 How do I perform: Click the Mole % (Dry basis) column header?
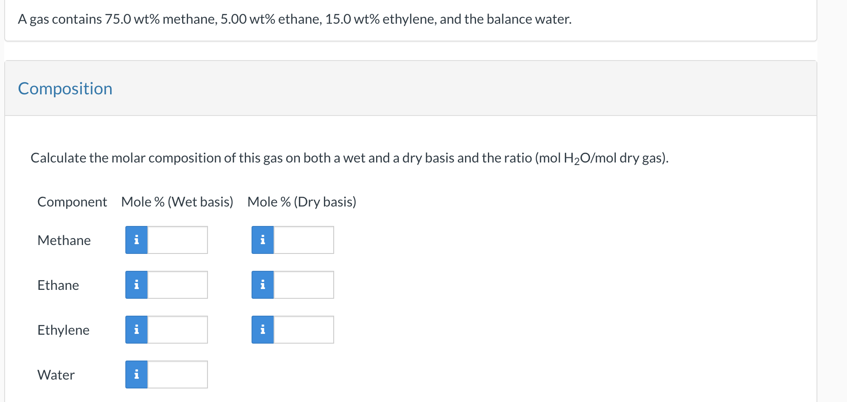[x=302, y=202]
